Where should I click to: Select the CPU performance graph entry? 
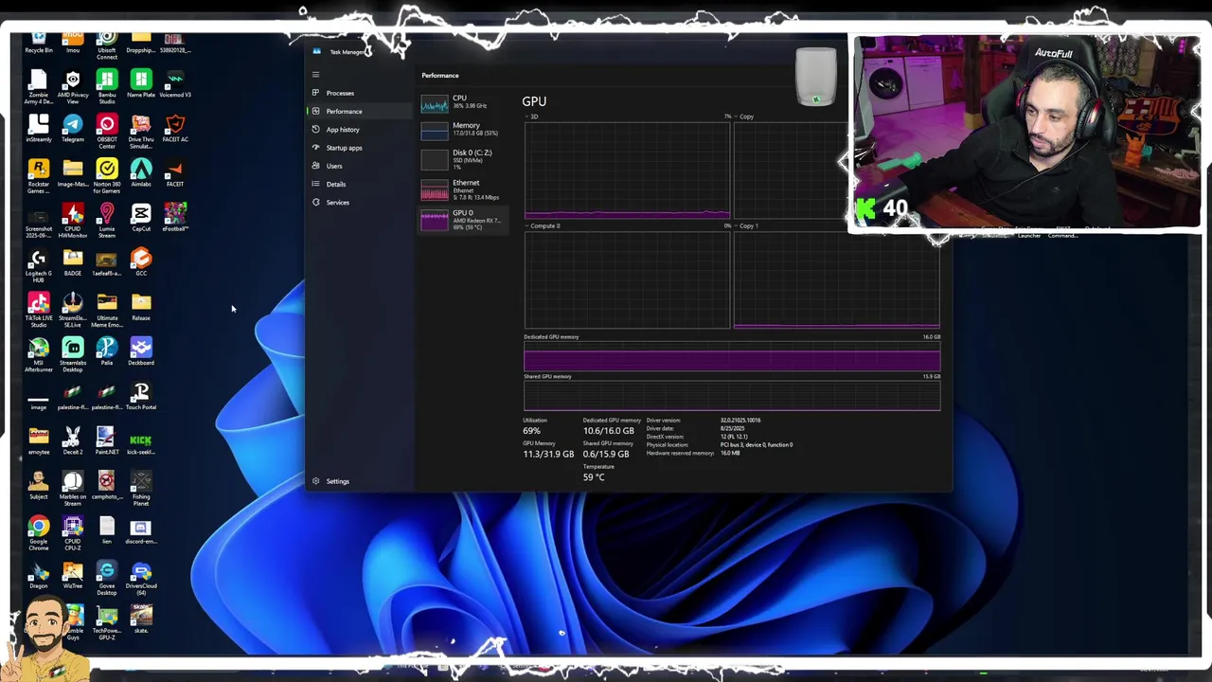tap(464, 101)
